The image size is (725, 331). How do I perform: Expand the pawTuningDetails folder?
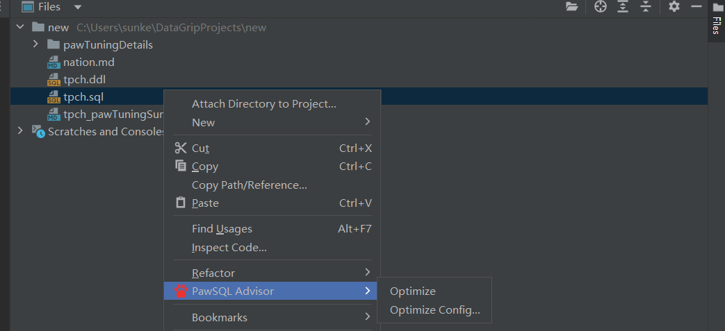click(35, 44)
